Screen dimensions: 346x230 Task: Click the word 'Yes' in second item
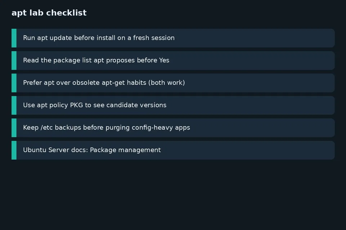[x=164, y=60]
